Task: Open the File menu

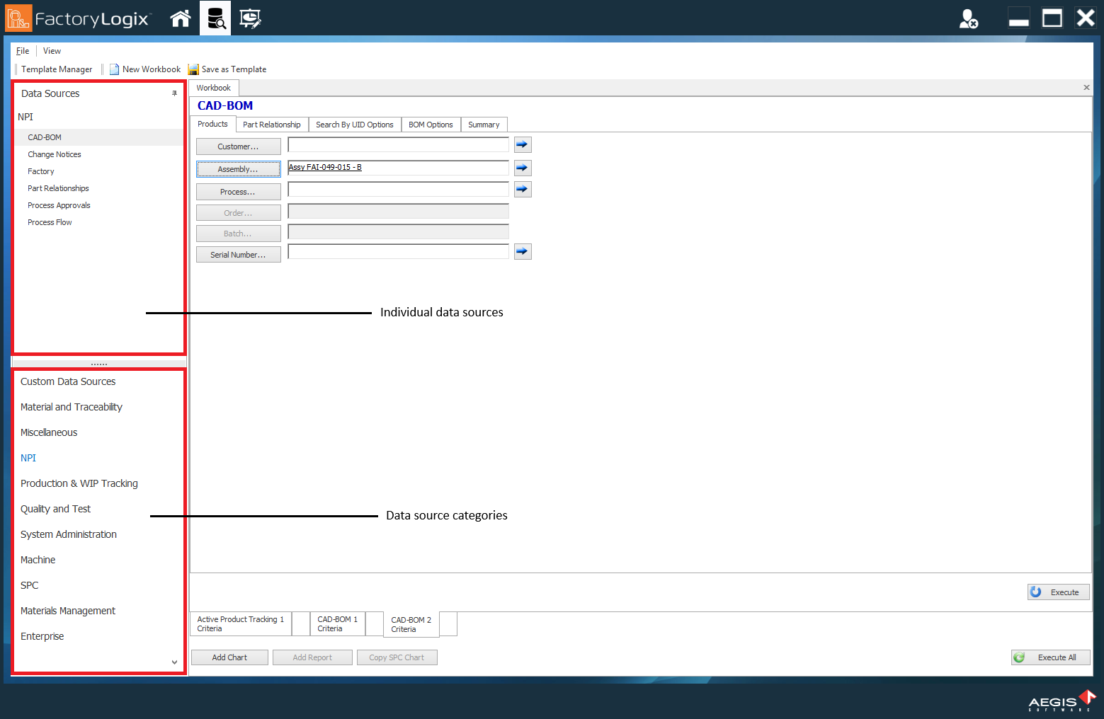Action: click(22, 50)
